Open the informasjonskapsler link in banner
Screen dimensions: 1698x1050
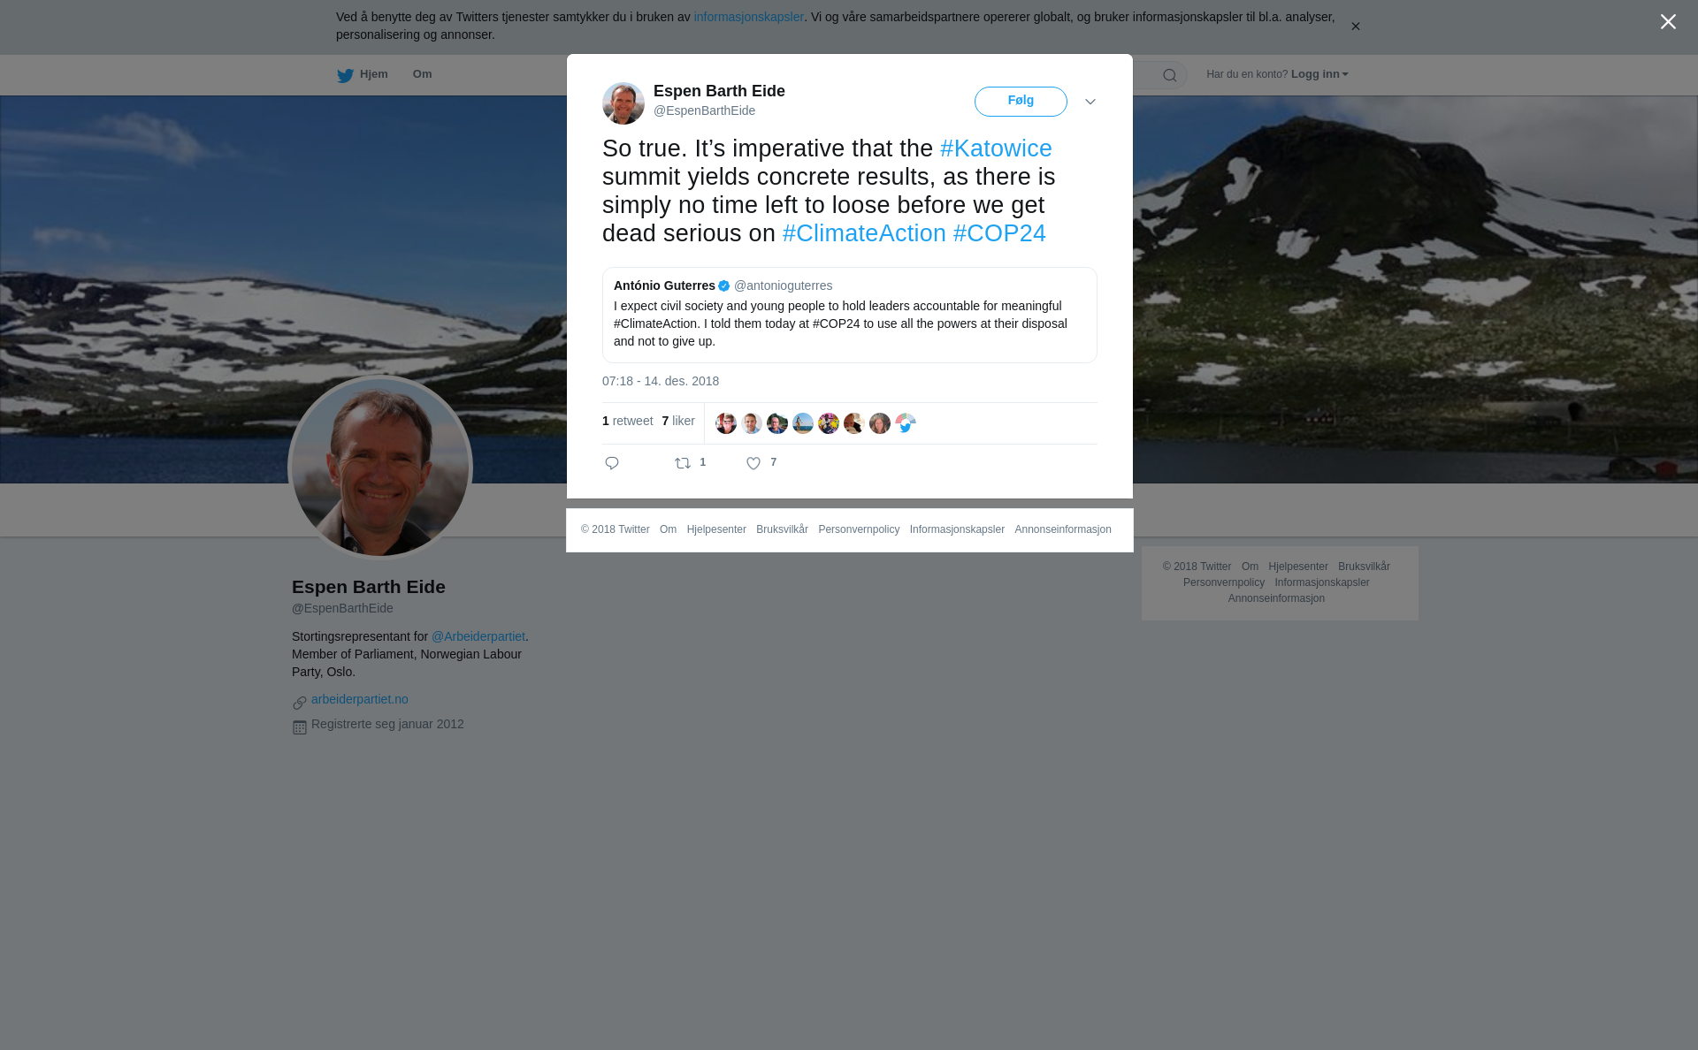(748, 17)
